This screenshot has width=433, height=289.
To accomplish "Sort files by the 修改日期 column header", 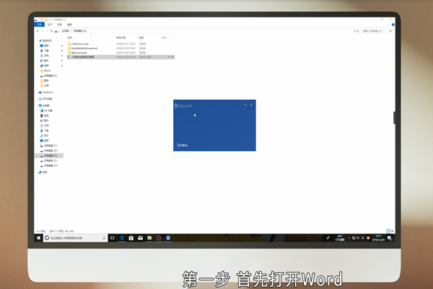I will pyautogui.click(x=121, y=38).
